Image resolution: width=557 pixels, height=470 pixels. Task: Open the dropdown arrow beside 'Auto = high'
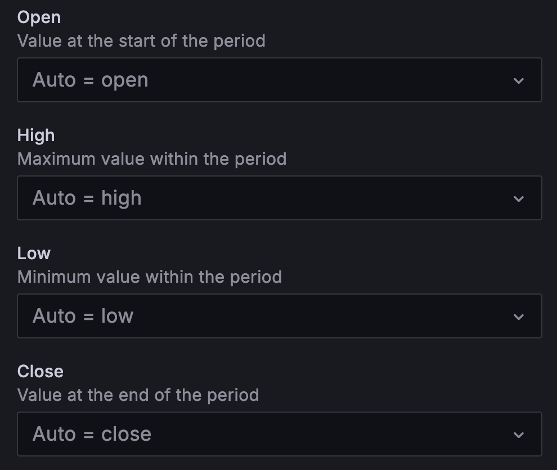pos(518,198)
